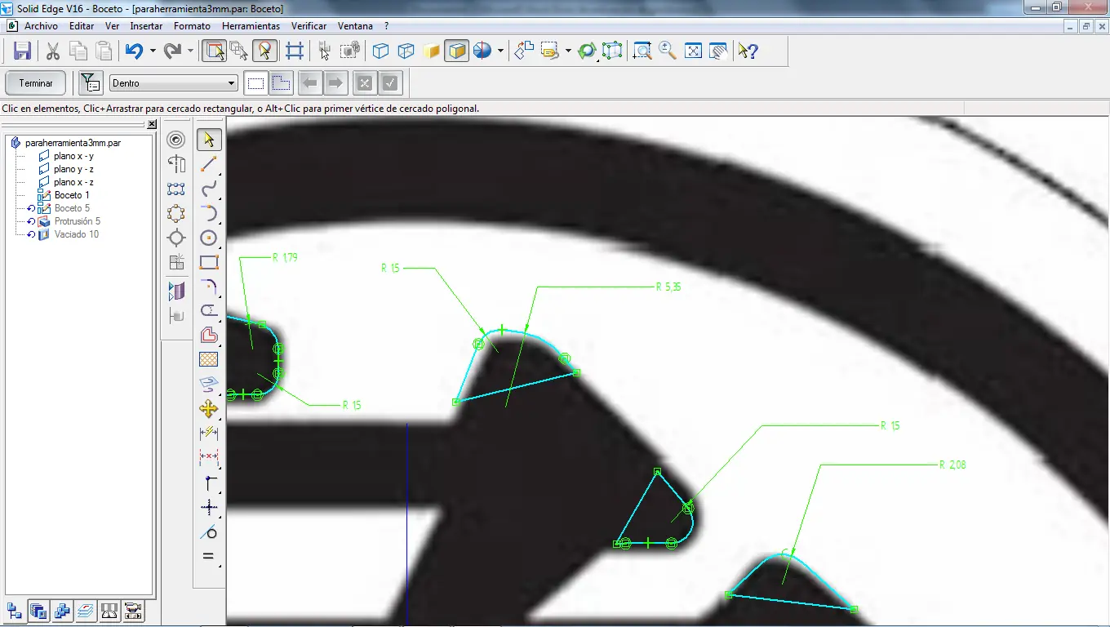Viewport: 1110px width, 627px height.
Task: Click the Zoom Area tool in main toolbar
Action: coord(642,51)
